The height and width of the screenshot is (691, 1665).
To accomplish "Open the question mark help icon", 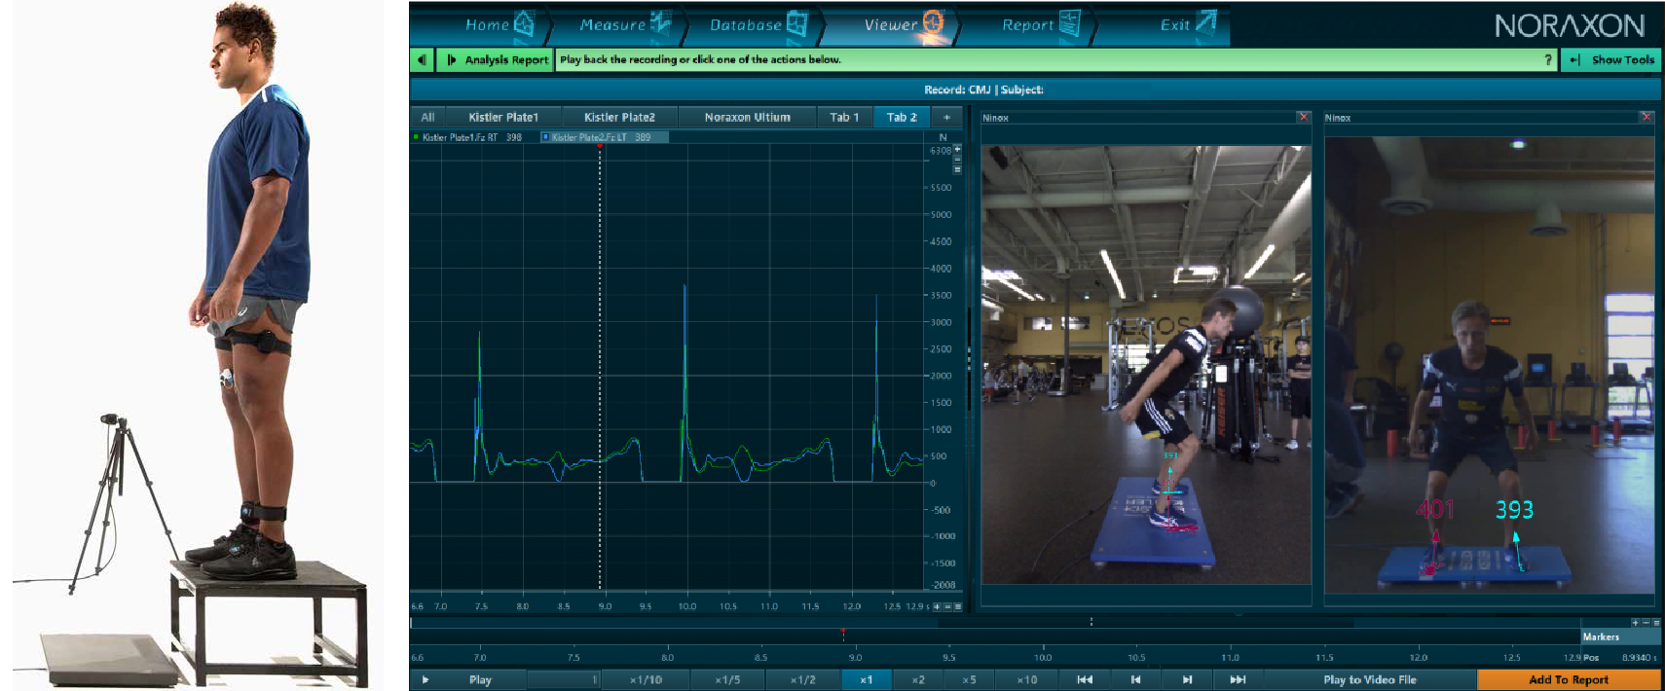I will click(1548, 59).
